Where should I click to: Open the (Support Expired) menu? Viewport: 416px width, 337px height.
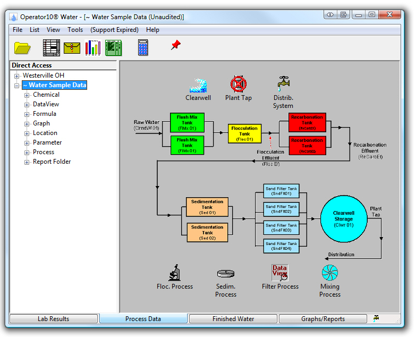coord(114,30)
